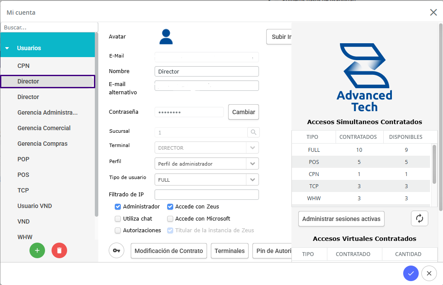This screenshot has height=285, width=443.
Task: Click the Filtrado de IP input field
Action: pyautogui.click(x=207, y=195)
